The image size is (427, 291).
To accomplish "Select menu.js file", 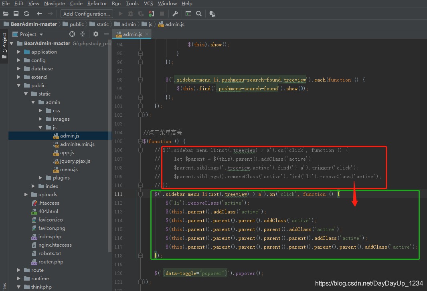I will tap(69, 169).
